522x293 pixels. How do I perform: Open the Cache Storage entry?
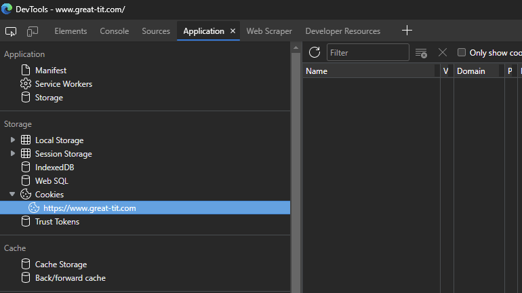(61, 265)
